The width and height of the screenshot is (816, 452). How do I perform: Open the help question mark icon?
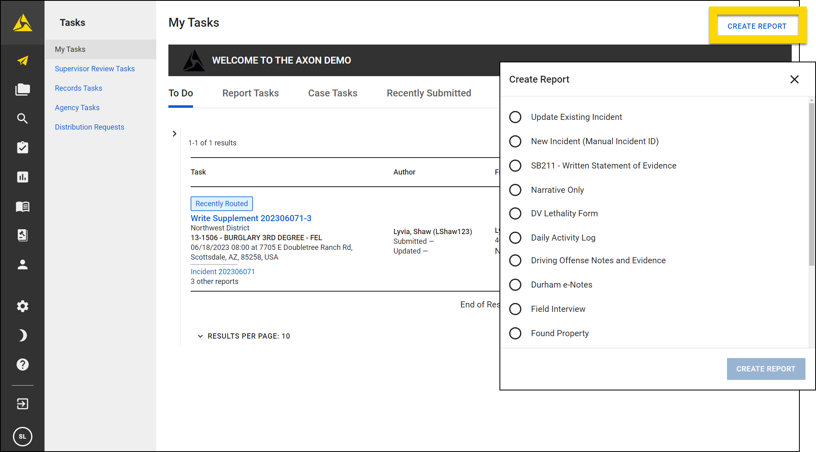(x=22, y=364)
